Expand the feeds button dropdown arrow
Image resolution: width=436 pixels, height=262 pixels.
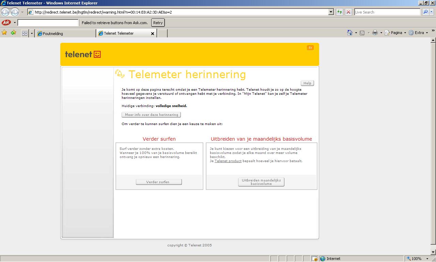(x=368, y=33)
